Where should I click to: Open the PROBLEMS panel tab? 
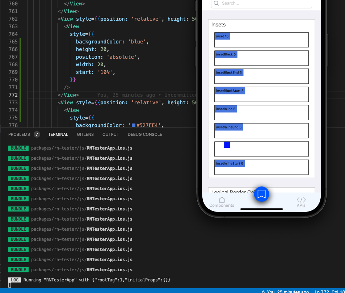19,134
